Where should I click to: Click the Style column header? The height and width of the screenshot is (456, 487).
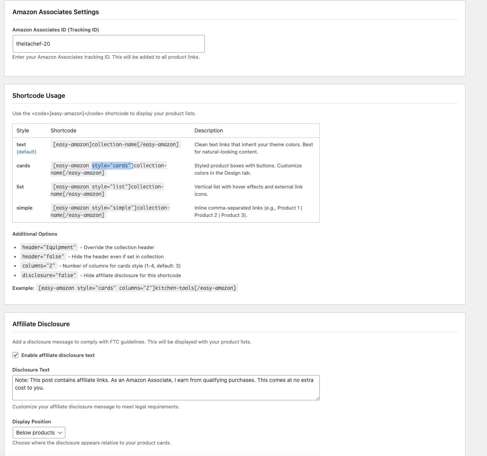click(x=23, y=131)
